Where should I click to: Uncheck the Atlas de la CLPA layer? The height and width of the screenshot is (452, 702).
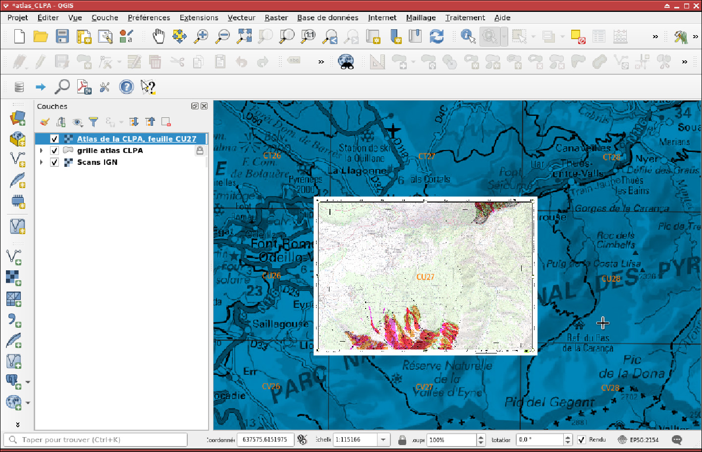click(x=54, y=139)
